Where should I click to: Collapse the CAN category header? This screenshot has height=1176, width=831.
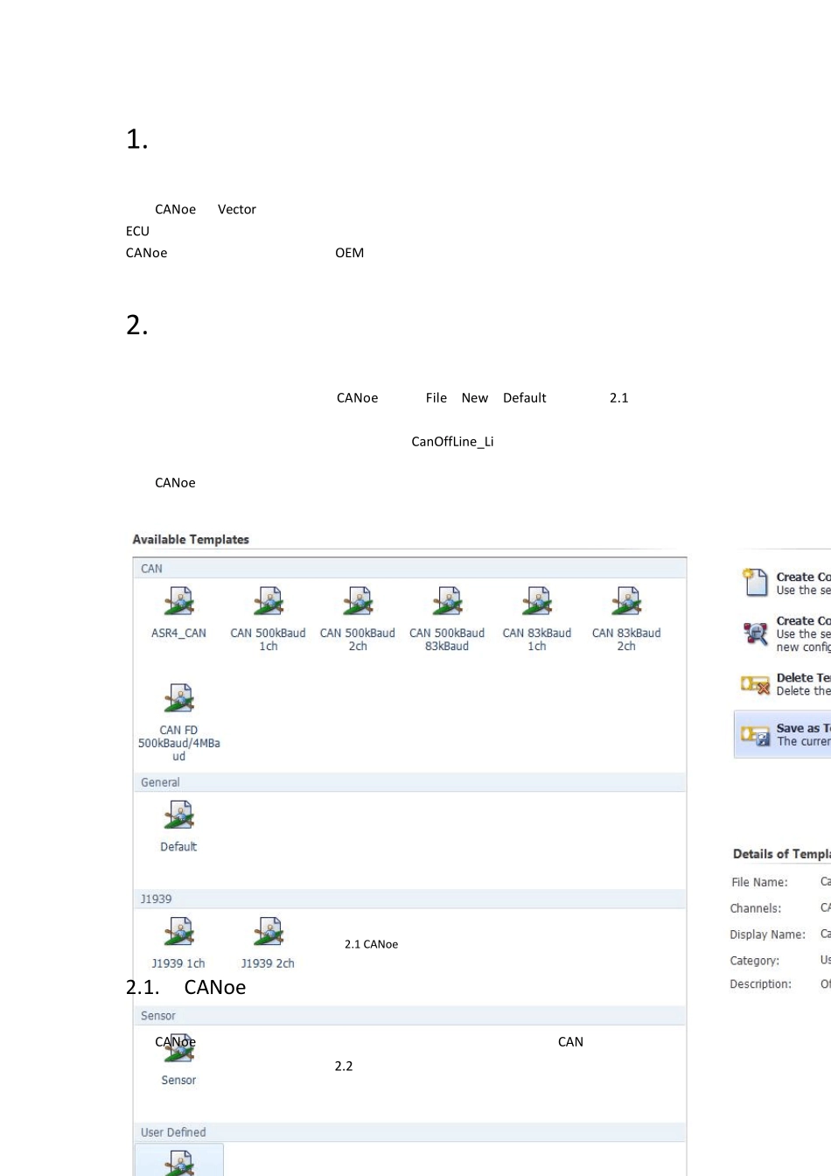[x=409, y=569]
